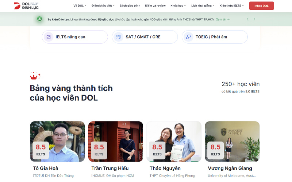Open Thảo Nguyên's photo card
Viewport: 292px width, 182px height.
pos(174,142)
